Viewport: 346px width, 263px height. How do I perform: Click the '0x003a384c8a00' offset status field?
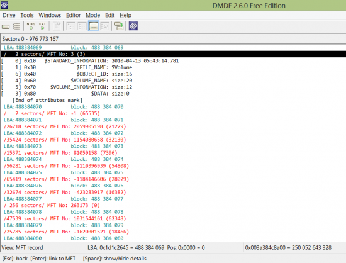(x=288, y=247)
